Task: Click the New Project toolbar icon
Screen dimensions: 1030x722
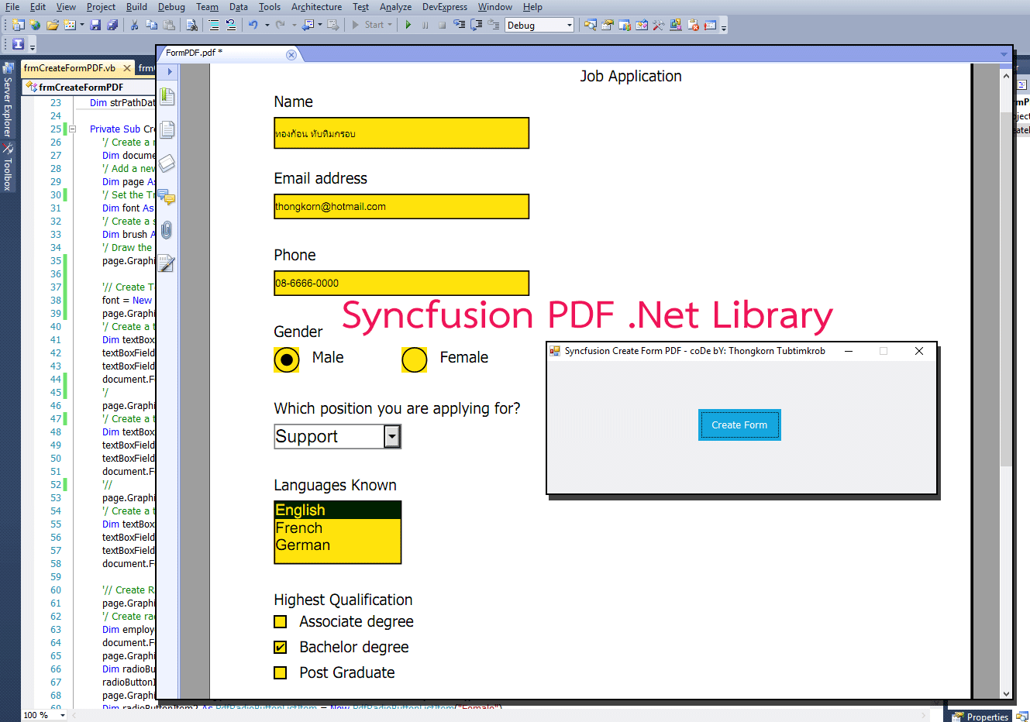Action: click(17, 25)
